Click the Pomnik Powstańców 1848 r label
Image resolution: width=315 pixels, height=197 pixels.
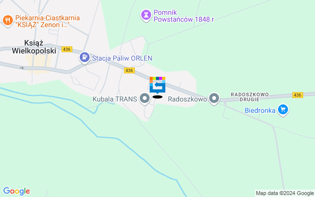coord(184,16)
